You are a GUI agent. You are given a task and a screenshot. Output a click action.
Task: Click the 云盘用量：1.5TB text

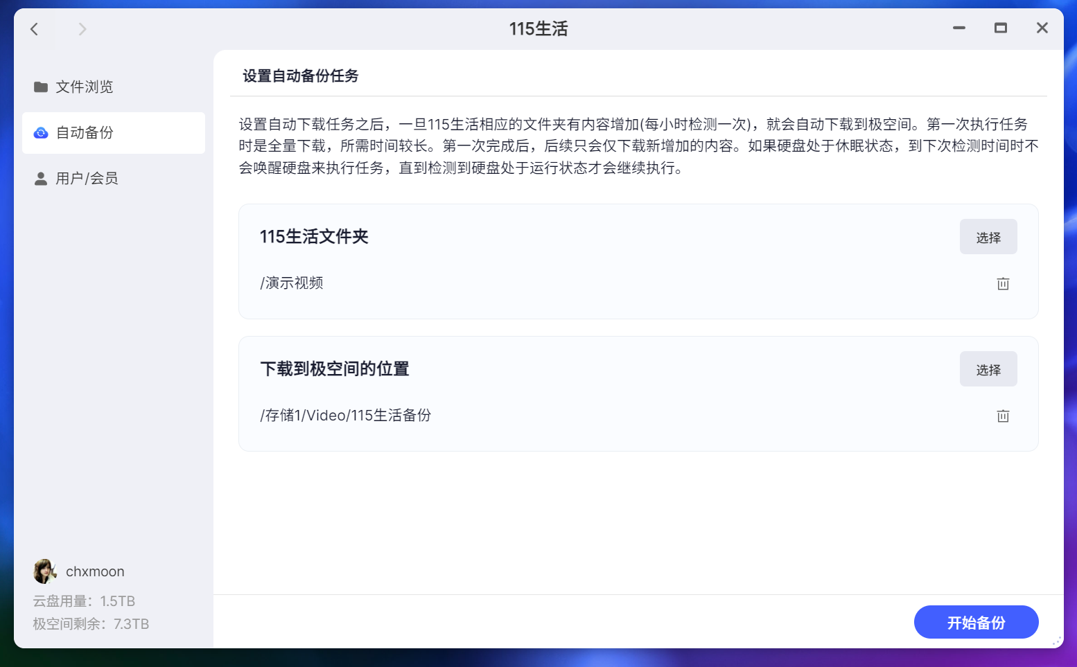[84, 601]
